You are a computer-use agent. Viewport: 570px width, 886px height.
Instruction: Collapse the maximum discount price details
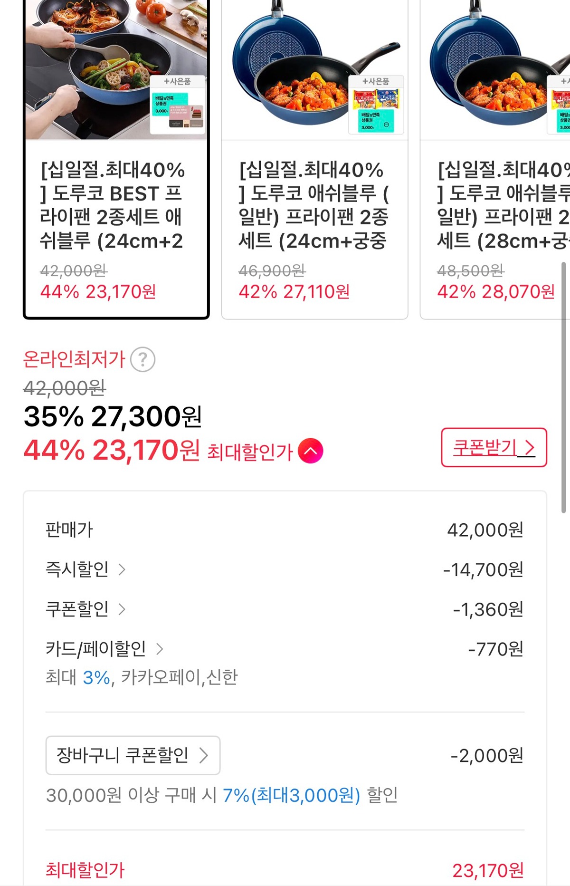[x=311, y=451]
